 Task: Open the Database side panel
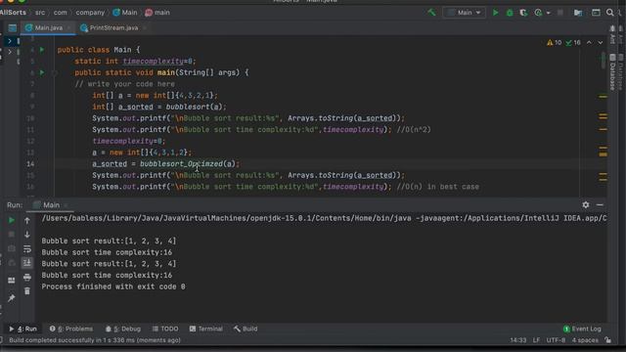(612, 71)
